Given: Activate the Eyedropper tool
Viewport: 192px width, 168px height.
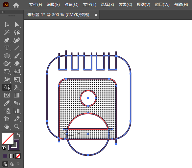Looking at the screenshot, I should (7, 103).
